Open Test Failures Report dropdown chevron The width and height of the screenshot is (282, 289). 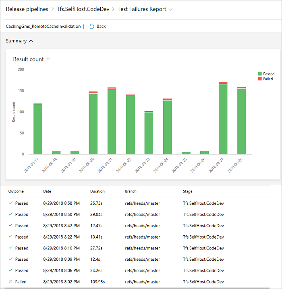click(x=171, y=9)
